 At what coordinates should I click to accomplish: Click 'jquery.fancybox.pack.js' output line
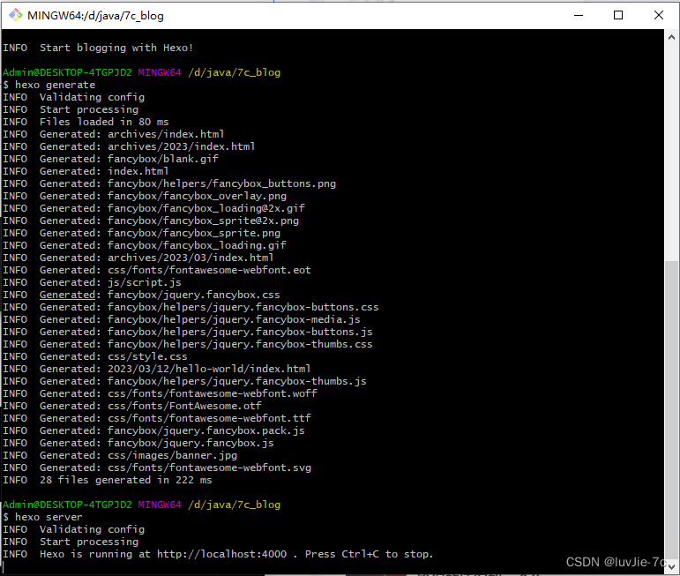[x=154, y=430]
